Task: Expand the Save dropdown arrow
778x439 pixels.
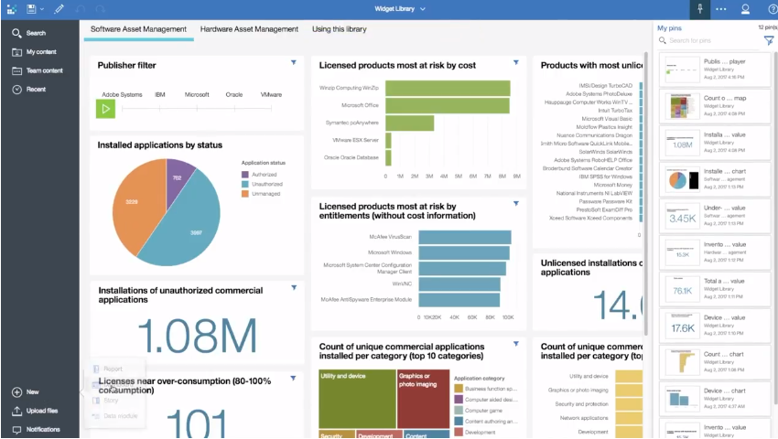Action: pos(42,9)
